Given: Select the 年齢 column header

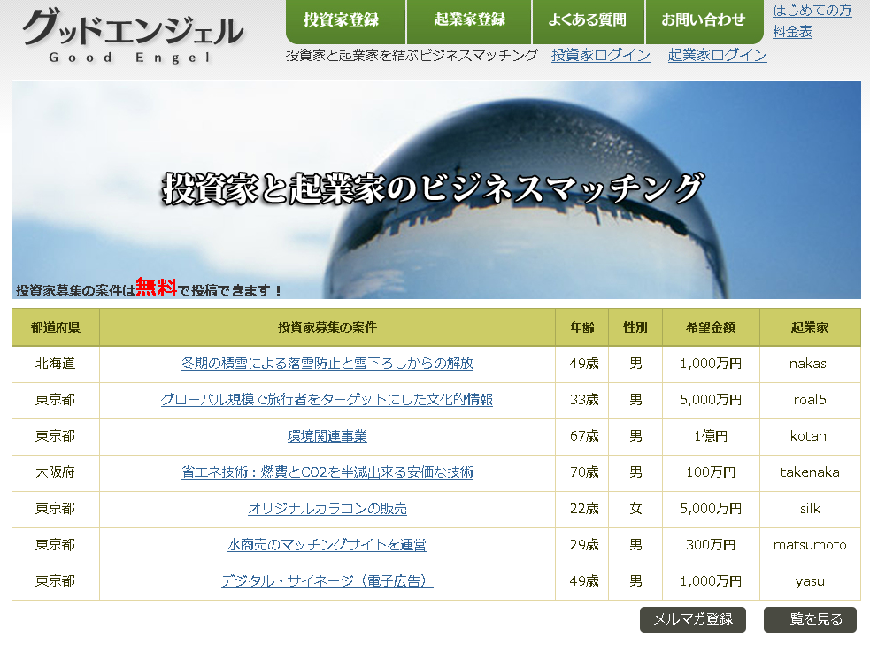Looking at the screenshot, I should [x=582, y=327].
